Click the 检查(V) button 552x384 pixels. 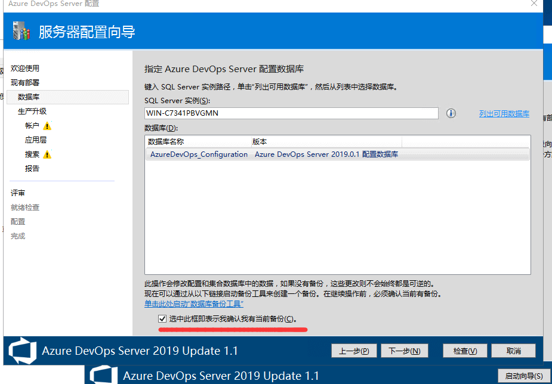(x=465, y=351)
